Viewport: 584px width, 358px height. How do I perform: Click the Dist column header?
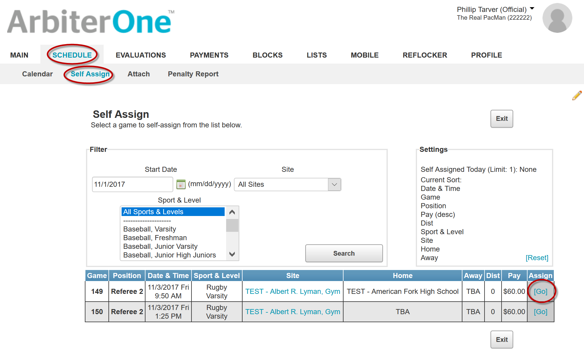point(493,276)
